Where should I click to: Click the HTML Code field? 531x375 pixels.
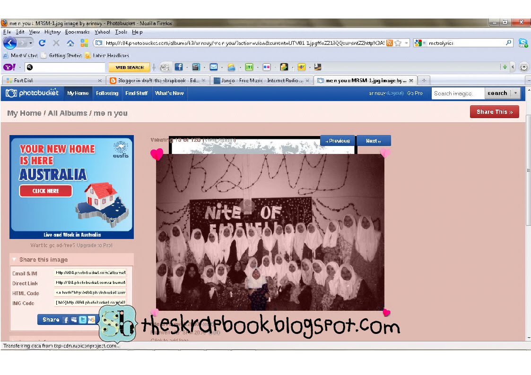coord(90,292)
